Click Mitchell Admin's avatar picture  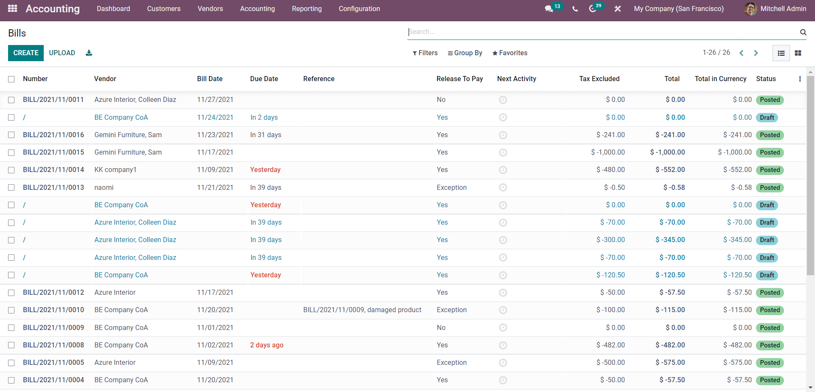pos(750,9)
